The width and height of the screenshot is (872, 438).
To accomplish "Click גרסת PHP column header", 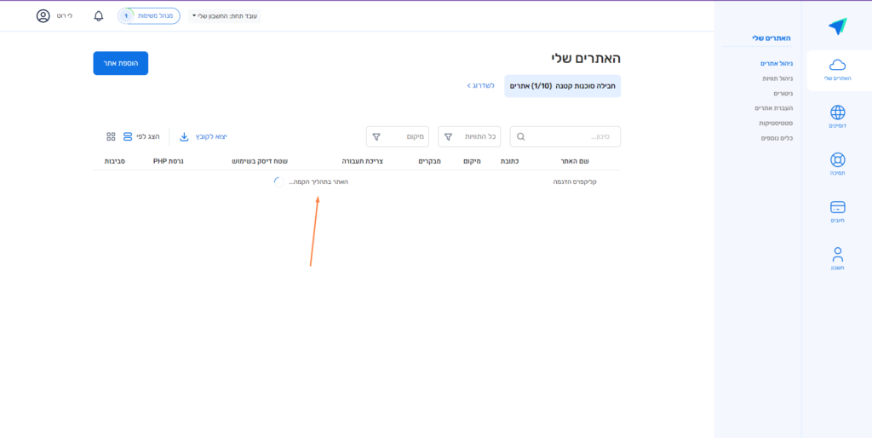I will tap(169, 161).
